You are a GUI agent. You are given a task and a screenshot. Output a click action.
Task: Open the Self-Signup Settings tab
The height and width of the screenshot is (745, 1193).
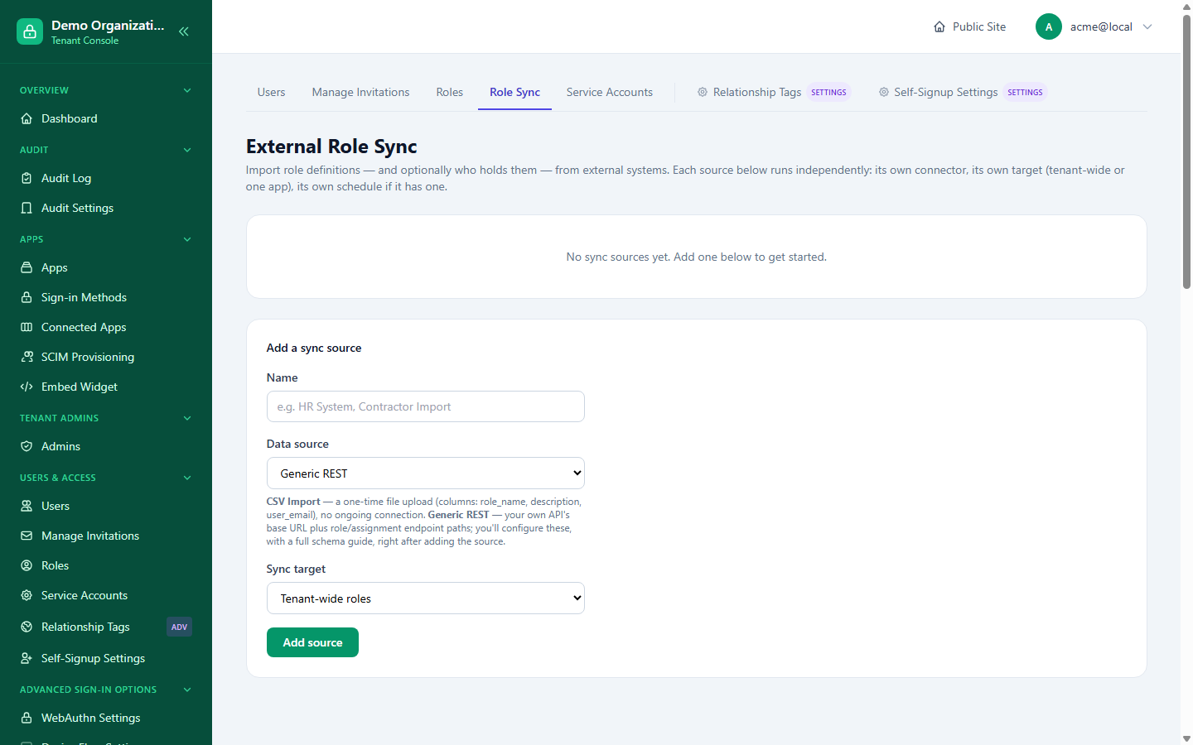963,92
